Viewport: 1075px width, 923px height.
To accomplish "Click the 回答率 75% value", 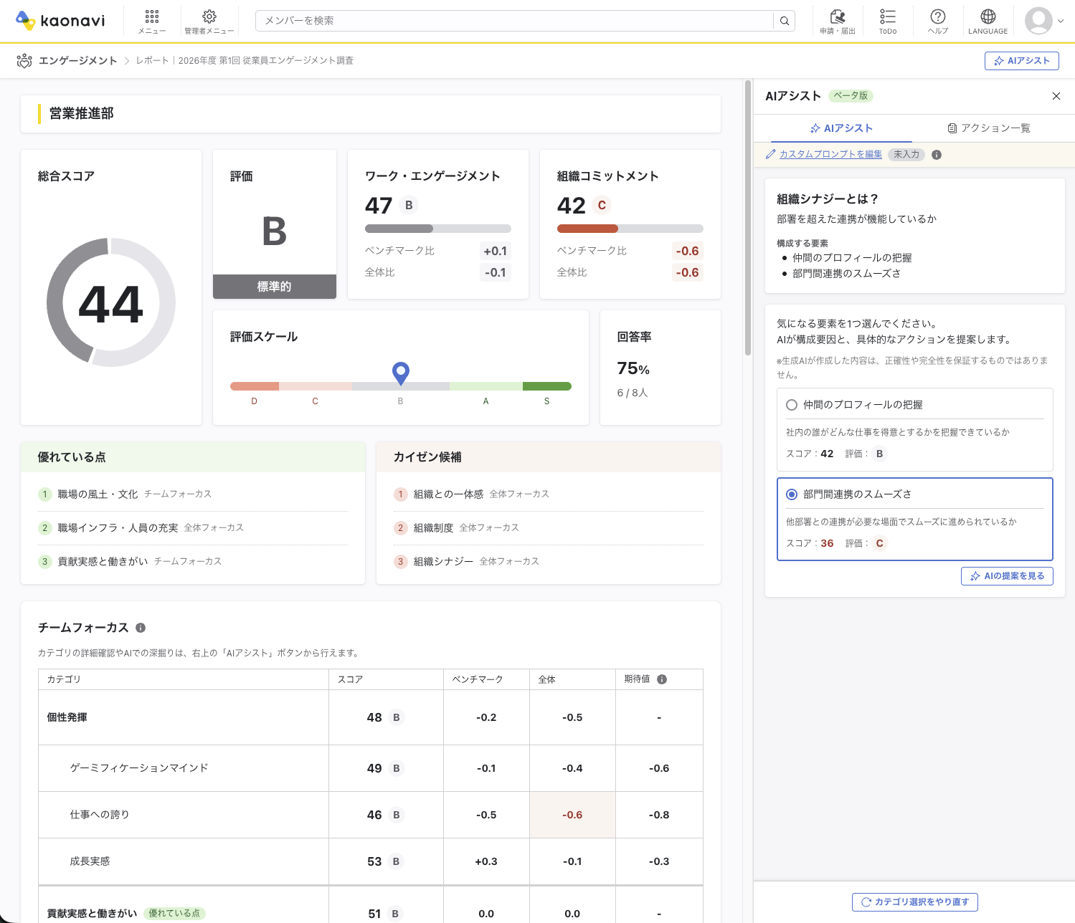I will (633, 369).
